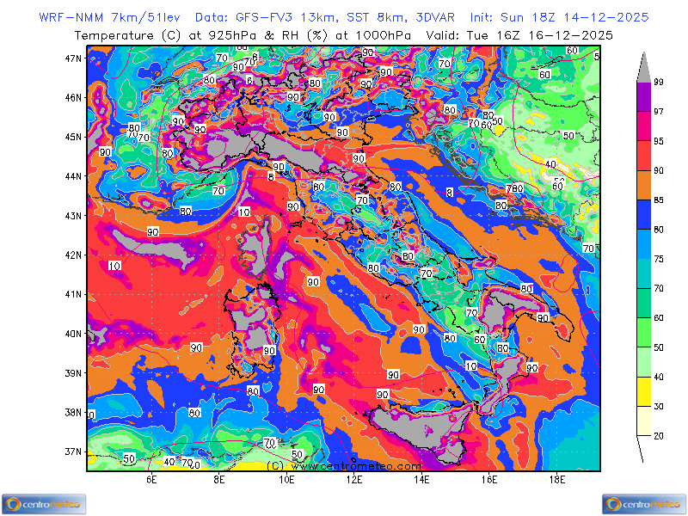Click the Temperature and RH subtitle text

coord(344,35)
